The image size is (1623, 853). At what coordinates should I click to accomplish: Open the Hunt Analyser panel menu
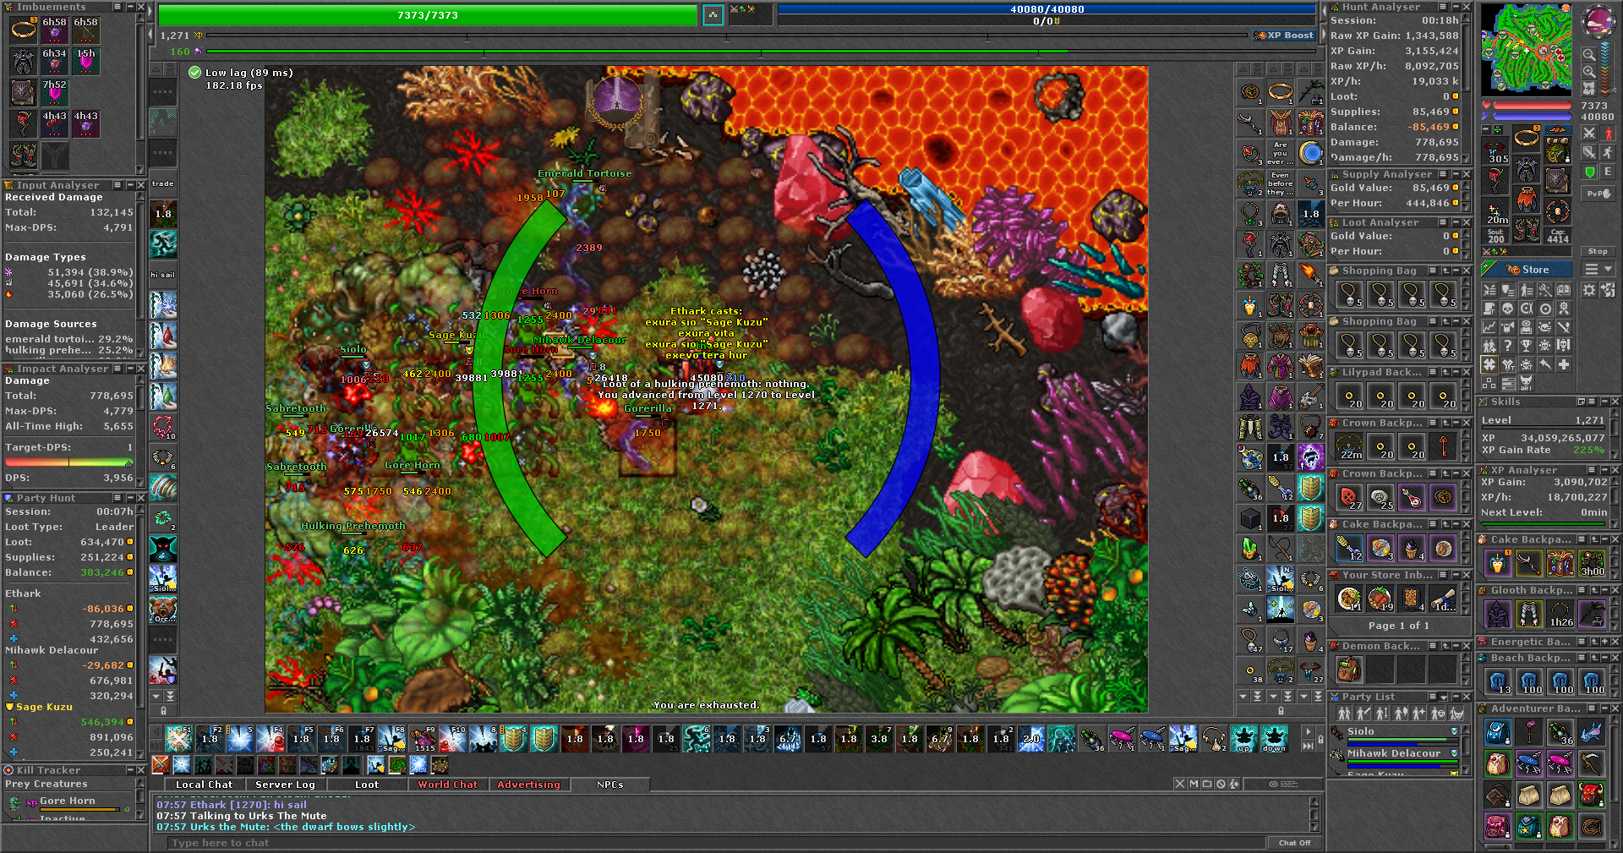click(1443, 7)
